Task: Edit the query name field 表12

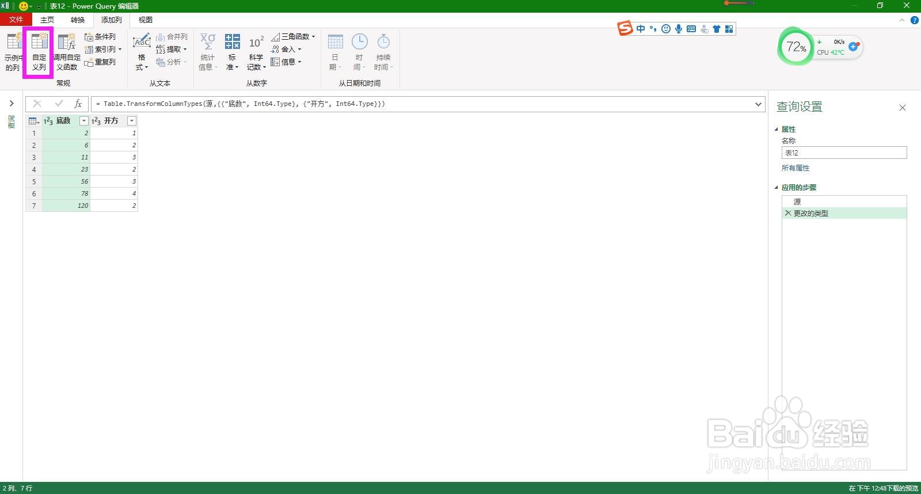Action: pos(844,153)
